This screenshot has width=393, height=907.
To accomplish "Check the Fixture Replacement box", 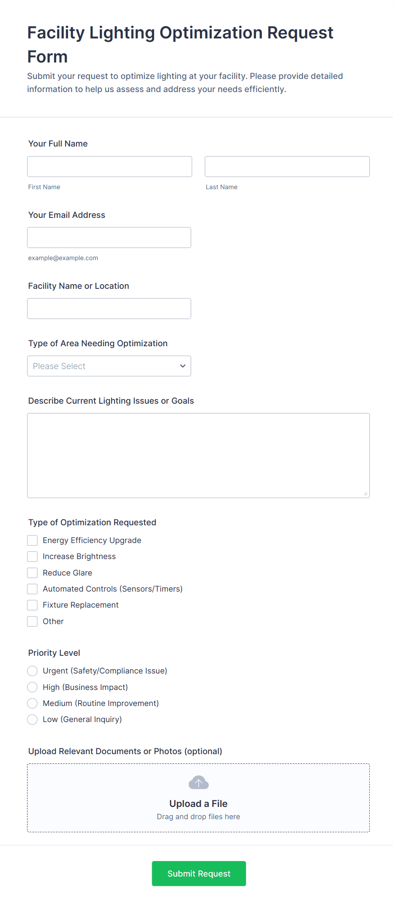I will [33, 605].
